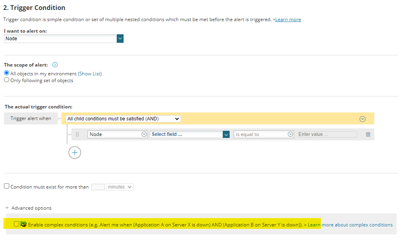Open the 'I want to alert on' Node dropdown

click(x=64, y=39)
